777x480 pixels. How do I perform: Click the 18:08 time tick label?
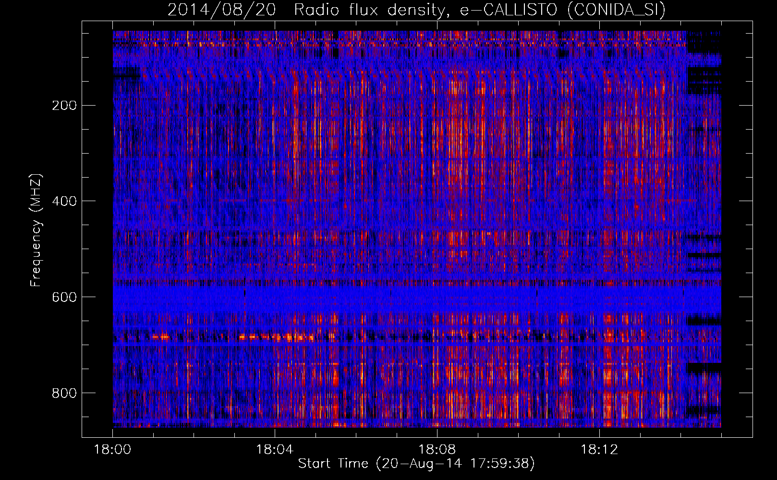click(x=437, y=449)
